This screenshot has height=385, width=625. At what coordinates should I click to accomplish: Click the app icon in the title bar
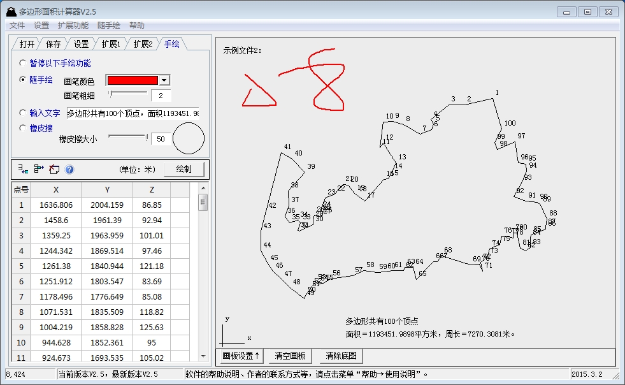tap(10, 11)
